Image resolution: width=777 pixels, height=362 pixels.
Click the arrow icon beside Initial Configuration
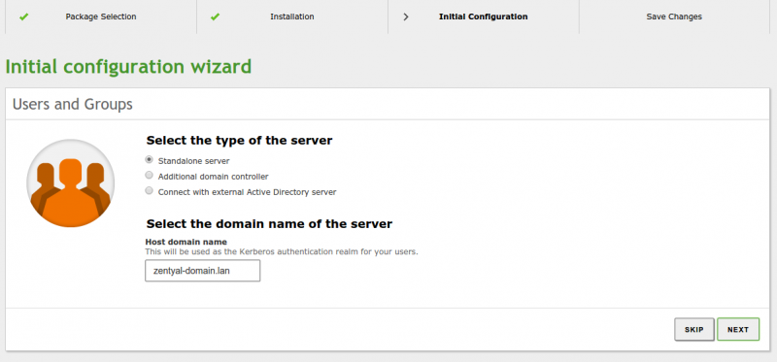[x=406, y=16]
